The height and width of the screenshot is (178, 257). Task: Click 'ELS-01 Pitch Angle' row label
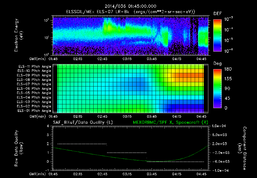(x=34, y=111)
